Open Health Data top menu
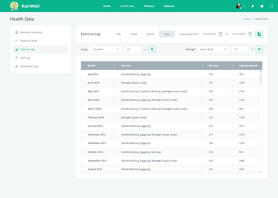 click(127, 6)
